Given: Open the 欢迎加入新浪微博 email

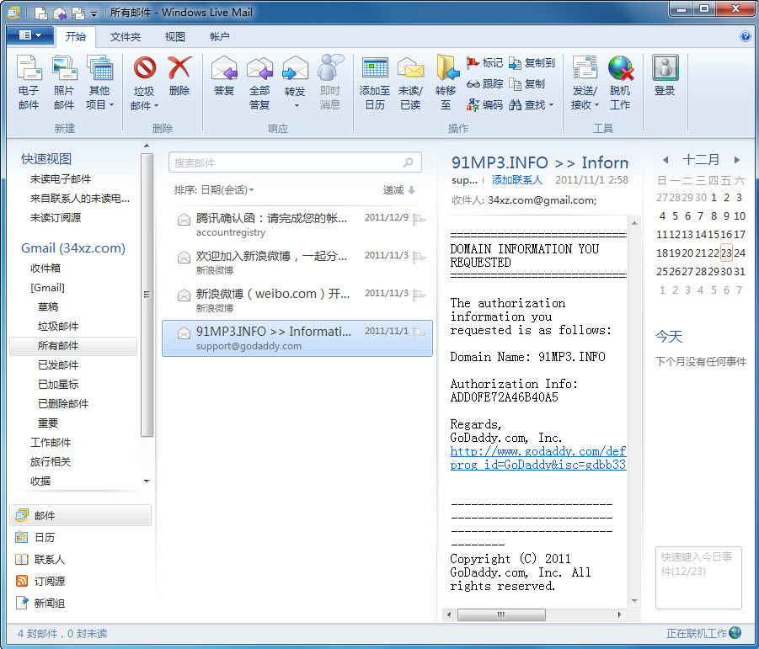Looking at the screenshot, I should click(x=297, y=263).
